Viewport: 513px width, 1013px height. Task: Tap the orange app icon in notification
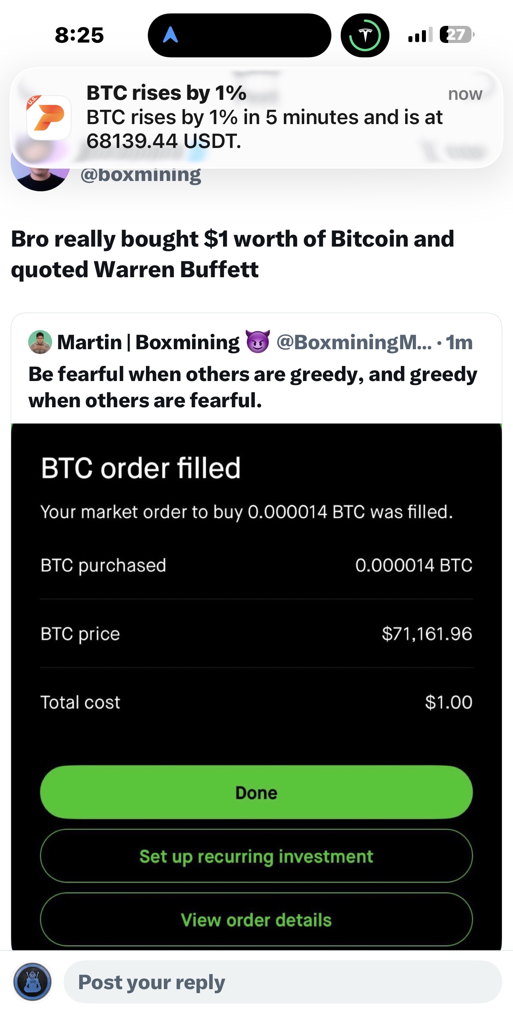[49, 118]
